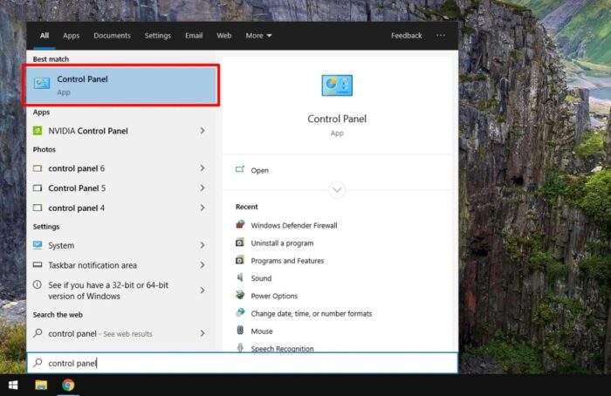Expand 32-bit or 64-bit result chevron
Viewport: 611px width, 396px height.
click(203, 290)
